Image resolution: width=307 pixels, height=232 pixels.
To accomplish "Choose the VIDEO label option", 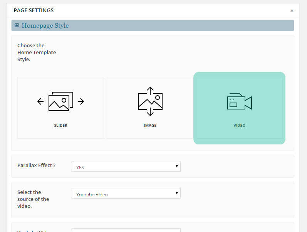I will pyautogui.click(x=239, y=126).
